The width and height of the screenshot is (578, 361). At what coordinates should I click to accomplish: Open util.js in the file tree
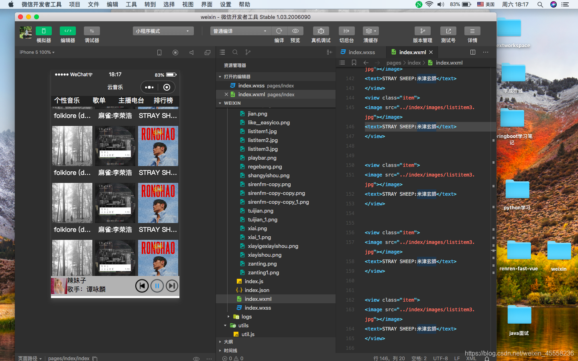coord(248,334)
